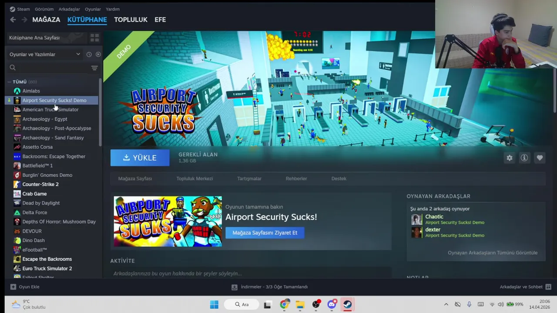Click the Windows Start button
This screenshot has height=313, width=557.
point(214,304)
